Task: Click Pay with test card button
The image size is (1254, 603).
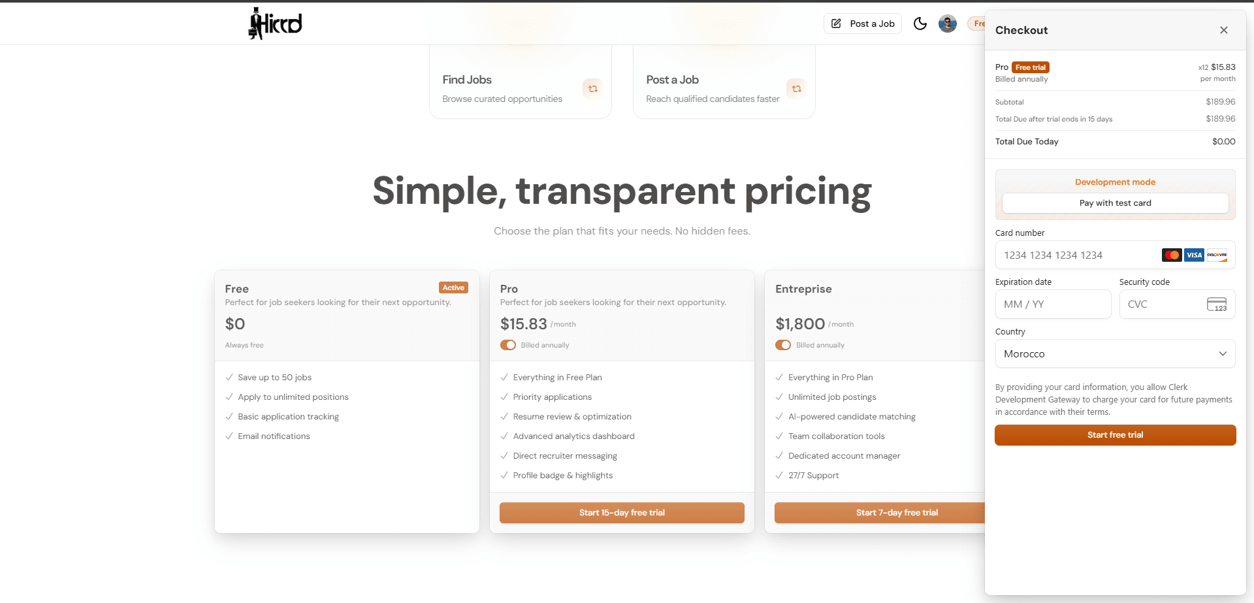Action: coord(1115,203)
